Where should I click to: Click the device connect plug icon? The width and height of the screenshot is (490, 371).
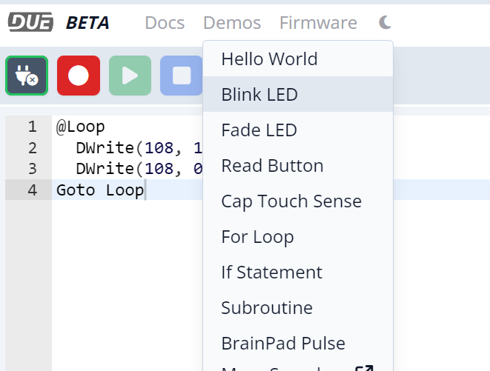pyautogui.click(x=27, y=76)
